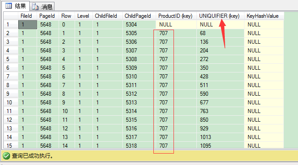Select the ProductID (key) column header

(176, 16)
